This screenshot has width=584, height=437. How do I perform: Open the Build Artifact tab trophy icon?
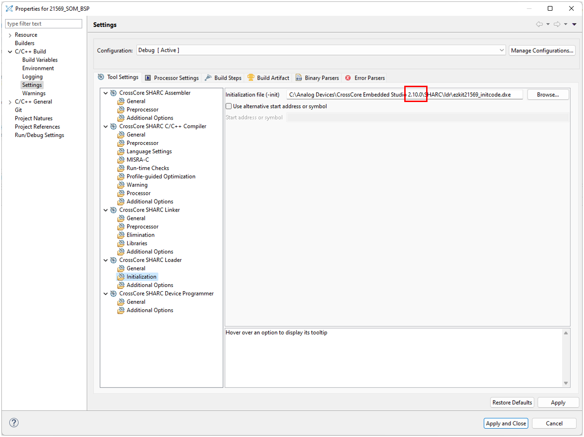(x=251, y=78)
